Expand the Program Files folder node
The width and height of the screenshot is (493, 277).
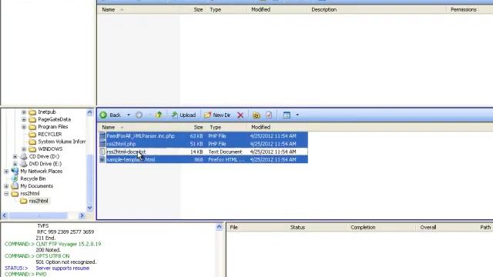coord(24,127)
